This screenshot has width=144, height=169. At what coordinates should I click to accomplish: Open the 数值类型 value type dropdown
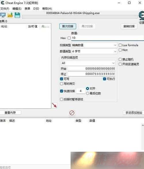[94, 51]
